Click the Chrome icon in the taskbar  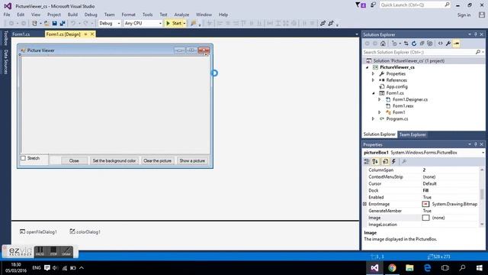click(392, 268)
